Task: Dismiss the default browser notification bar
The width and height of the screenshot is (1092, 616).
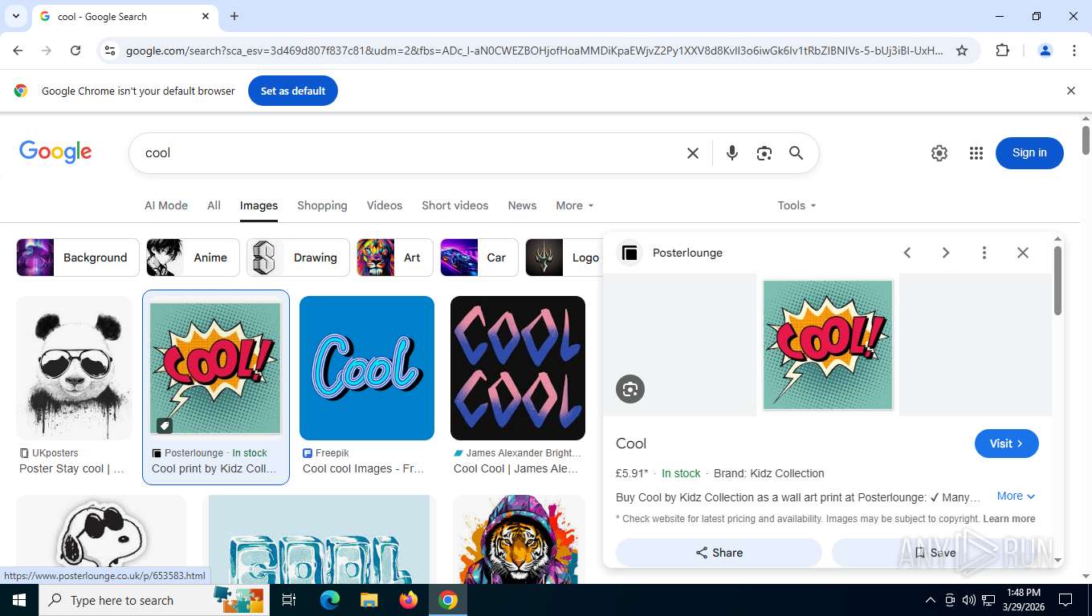Action: point(1070,91)
